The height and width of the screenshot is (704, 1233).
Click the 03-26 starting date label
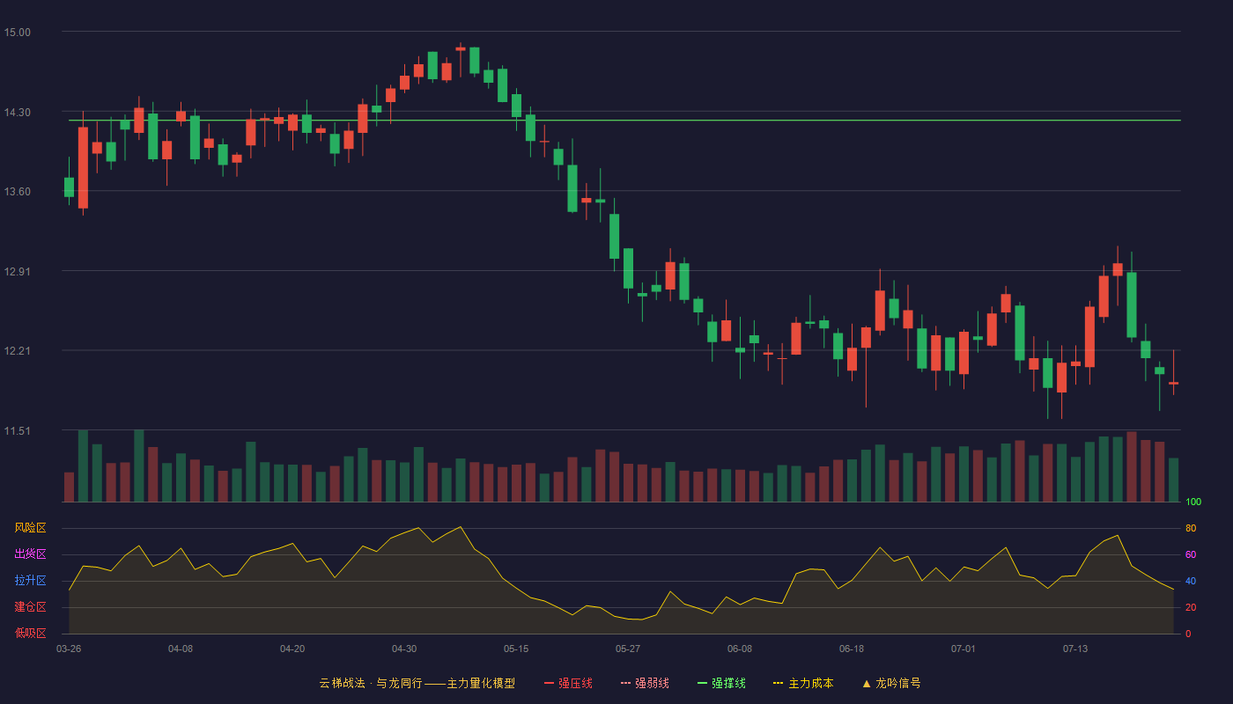coord(69,649)
